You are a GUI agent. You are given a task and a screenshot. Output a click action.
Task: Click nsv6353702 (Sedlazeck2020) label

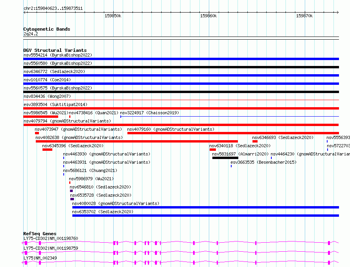[x=103, y=212]
